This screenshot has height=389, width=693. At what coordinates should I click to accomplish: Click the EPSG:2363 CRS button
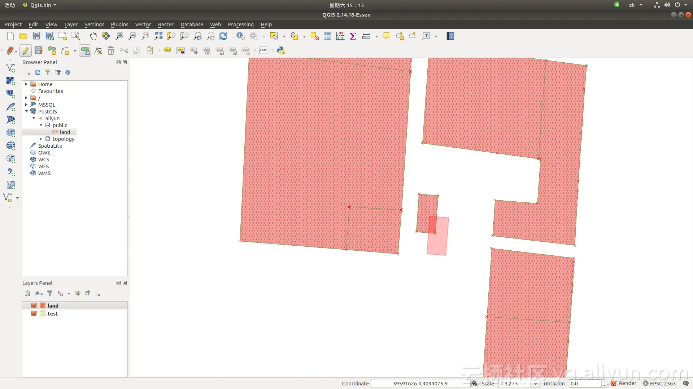pos(659,383)
